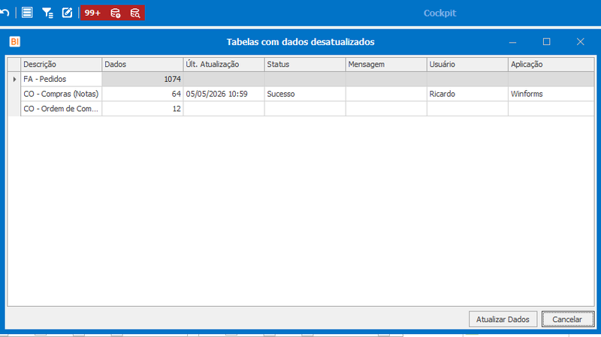
Task: Click the Ricardo user cell
Action: [467, 94]
